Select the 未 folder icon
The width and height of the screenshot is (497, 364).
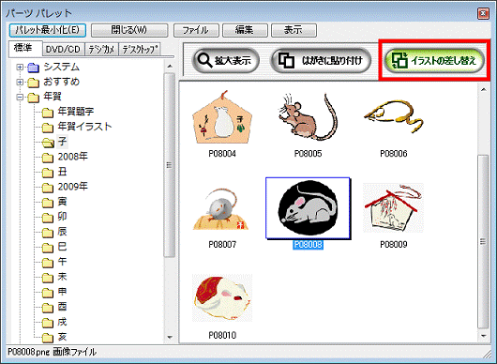tap(48, 278)
